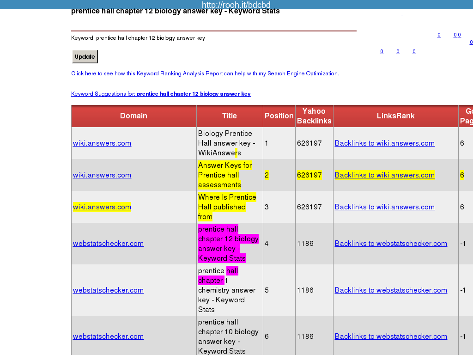Click yellow-highlighted wiki.answers.com domain in position 3 row

102,207
